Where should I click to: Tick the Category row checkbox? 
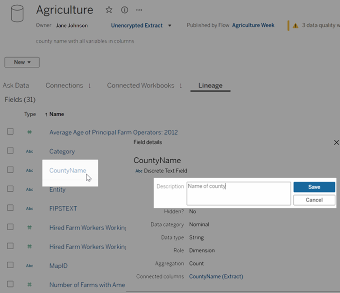10,151
